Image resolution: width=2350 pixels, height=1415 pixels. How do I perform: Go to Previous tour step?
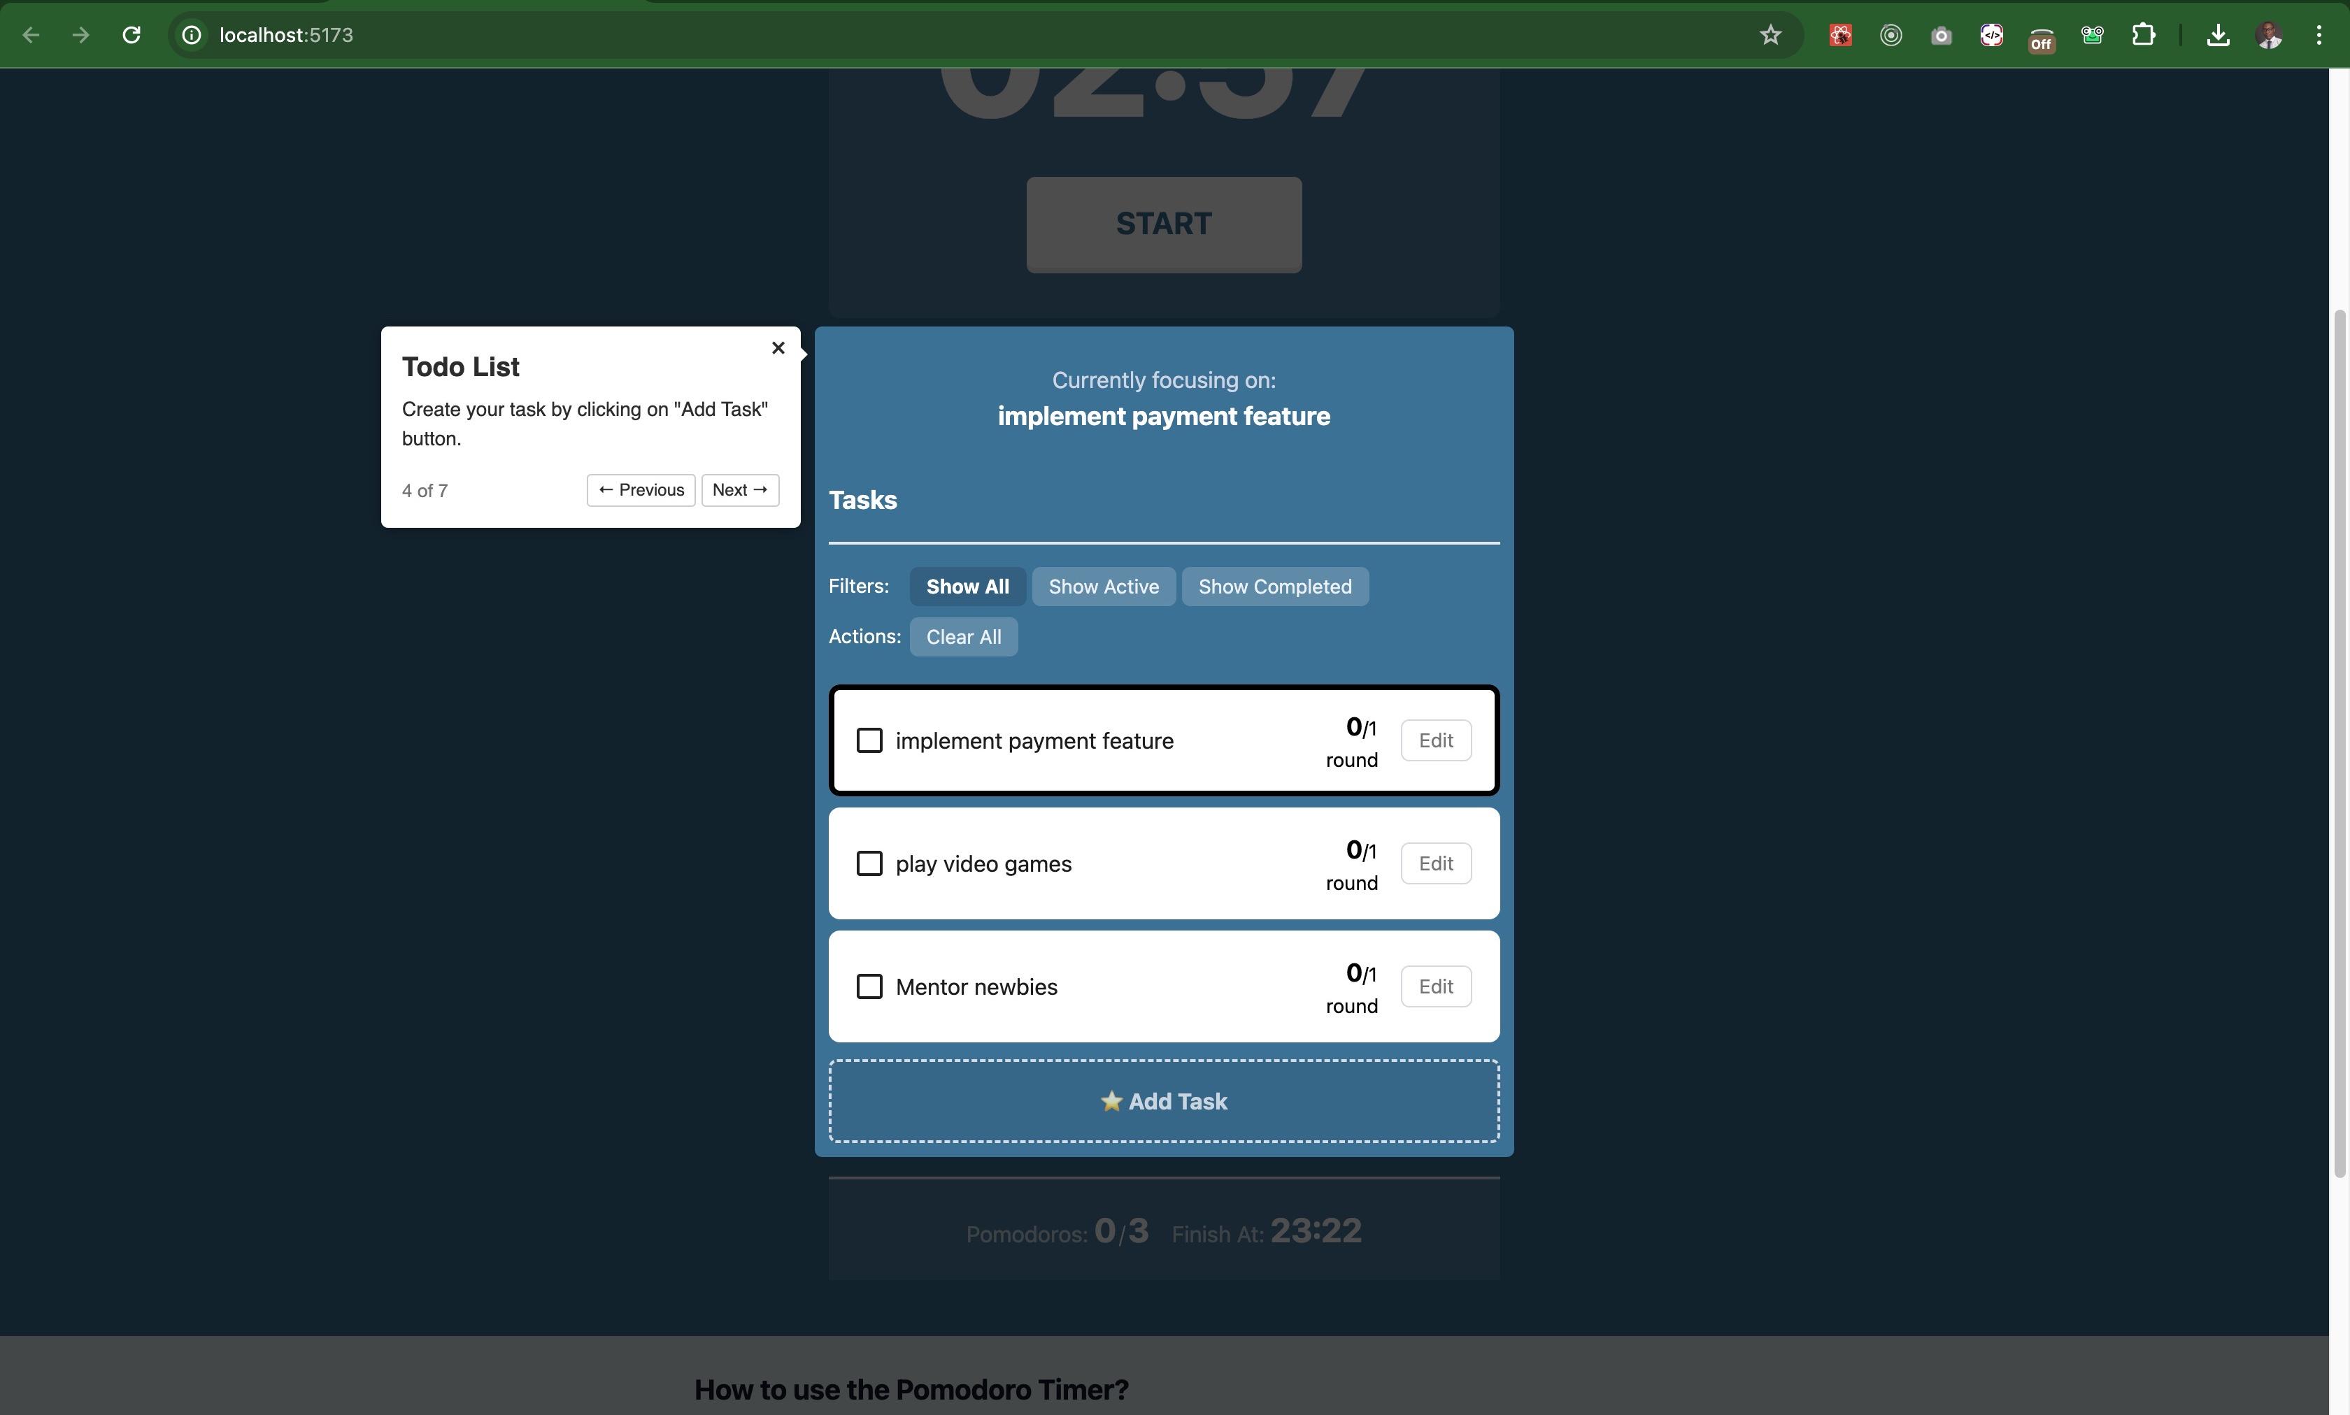(x=640, y=490)
